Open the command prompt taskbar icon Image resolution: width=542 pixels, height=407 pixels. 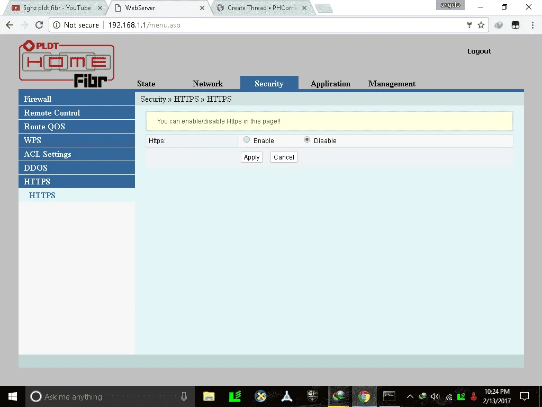(x=389, y=396)
